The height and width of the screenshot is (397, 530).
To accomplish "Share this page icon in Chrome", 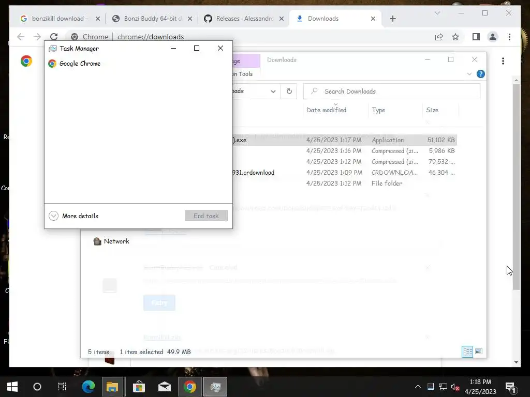I will coord(439,37).
